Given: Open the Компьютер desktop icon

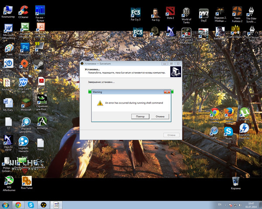Looking at the screenshot, I should point(8,12).
